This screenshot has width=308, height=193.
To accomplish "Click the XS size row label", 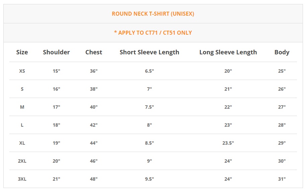I will pos(22,71).
